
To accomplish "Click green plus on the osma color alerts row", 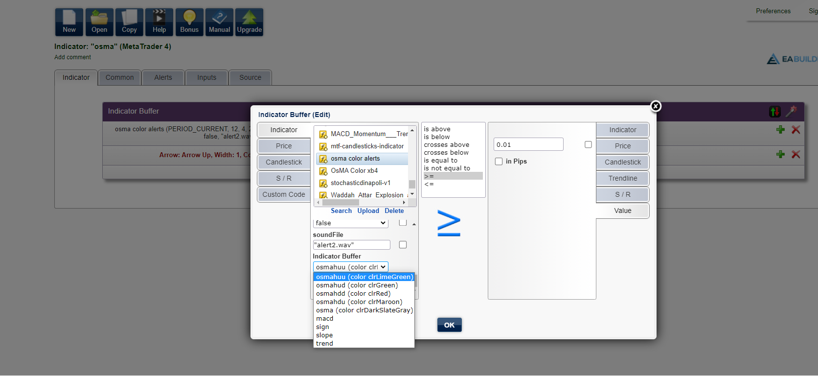I will [x=780, y=130].
